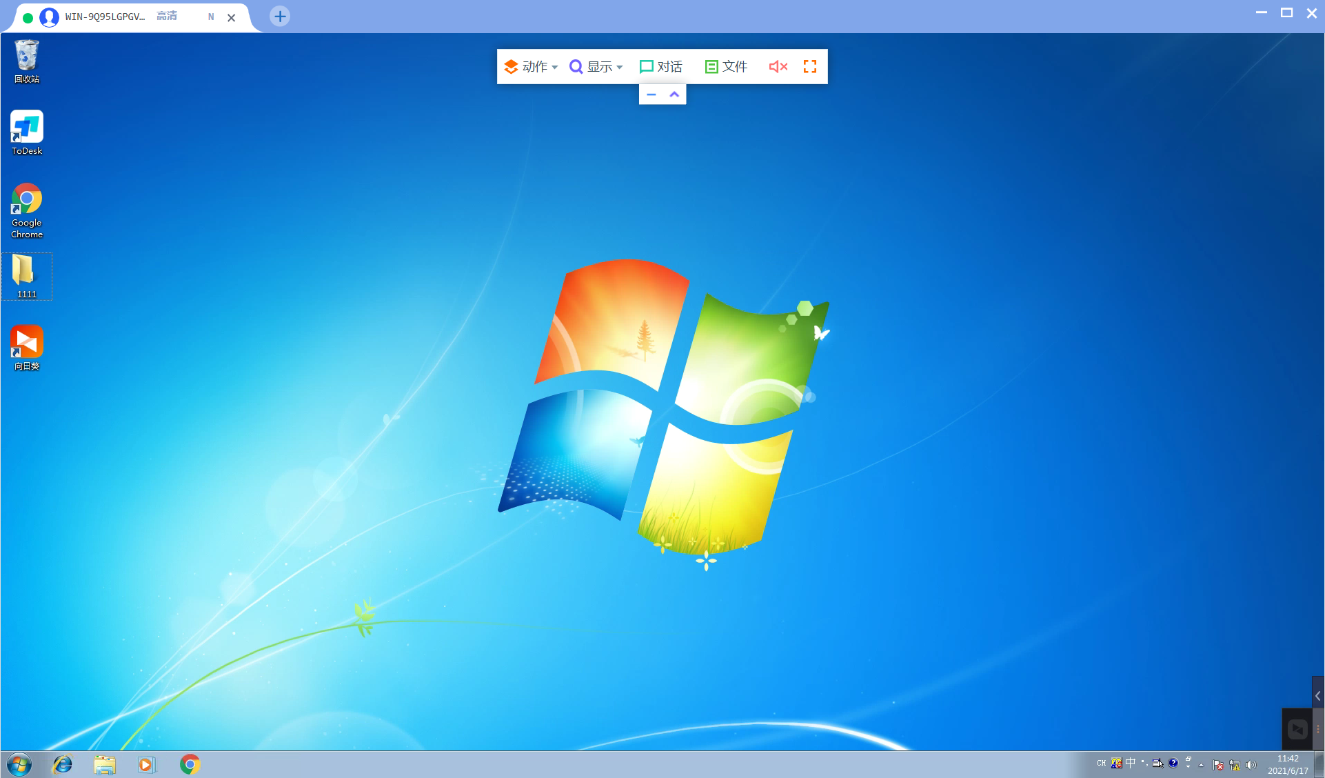
Task: Launch Chrome from the taskbar
Action: click(190, 764)
